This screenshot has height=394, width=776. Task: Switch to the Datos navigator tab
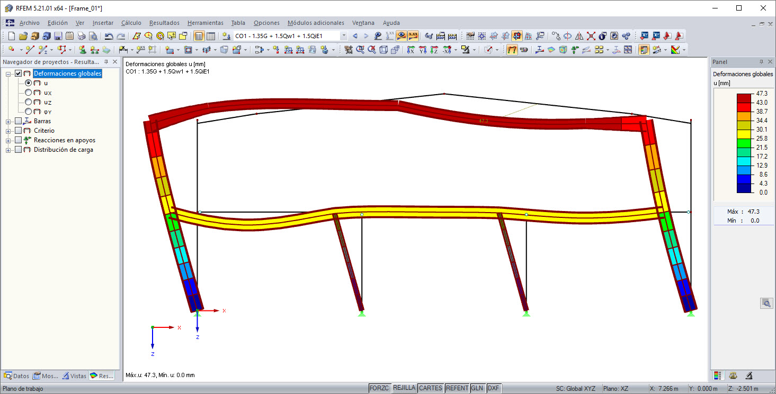click(16, 376)
